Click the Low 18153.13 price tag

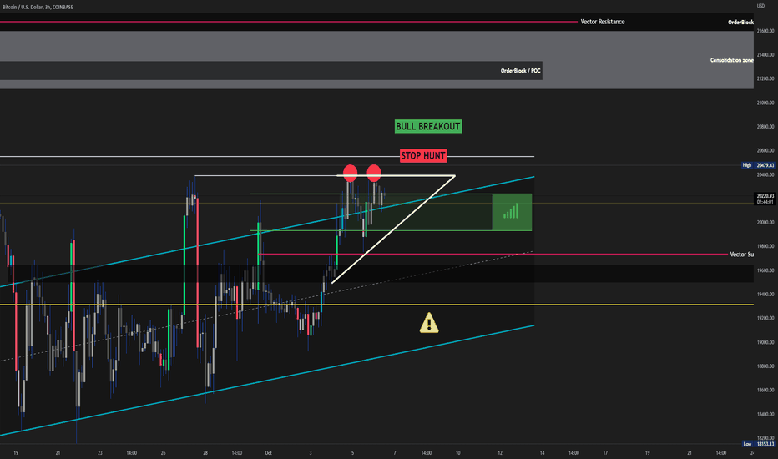[x=758, y=444]
